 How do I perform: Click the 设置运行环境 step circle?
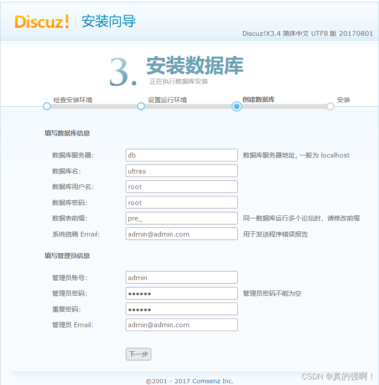pyautogui.click(x=141, y=106)
